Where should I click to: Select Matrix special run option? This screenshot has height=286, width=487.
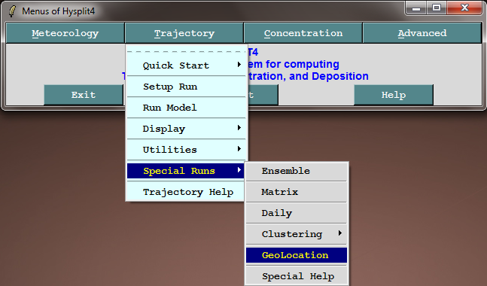pyautogui.click(x=297, y=192)
